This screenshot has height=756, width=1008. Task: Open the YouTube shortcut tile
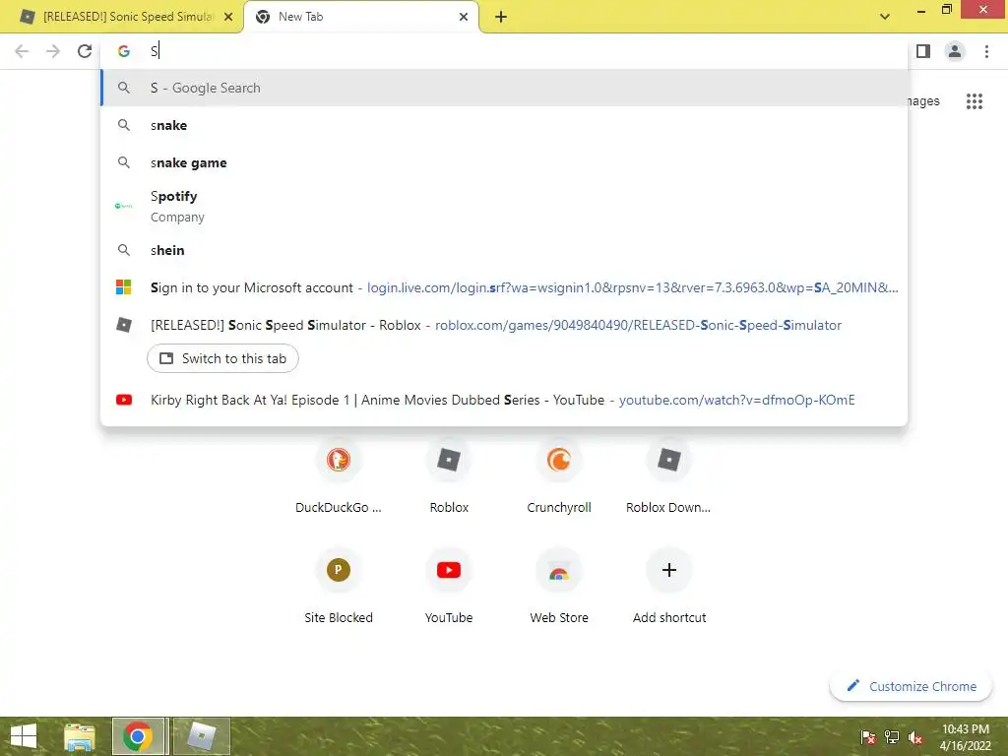[x=449, y=587]
